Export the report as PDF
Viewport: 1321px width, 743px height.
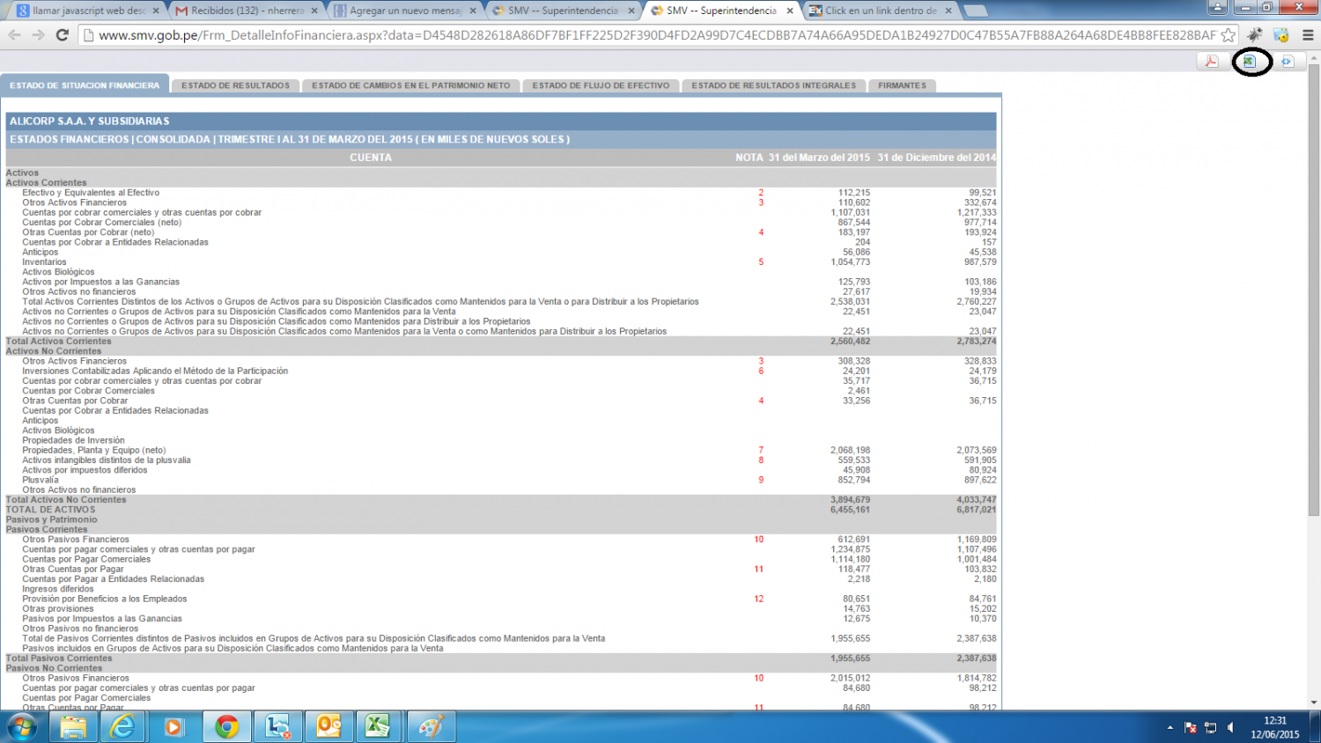(x=1212, y=61)
